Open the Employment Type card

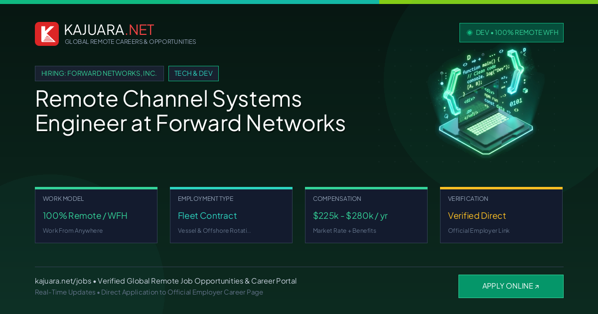pos(231,215)
